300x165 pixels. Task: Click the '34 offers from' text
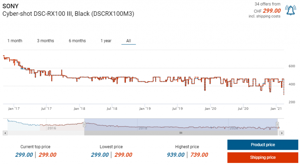[x=267, y=4]
